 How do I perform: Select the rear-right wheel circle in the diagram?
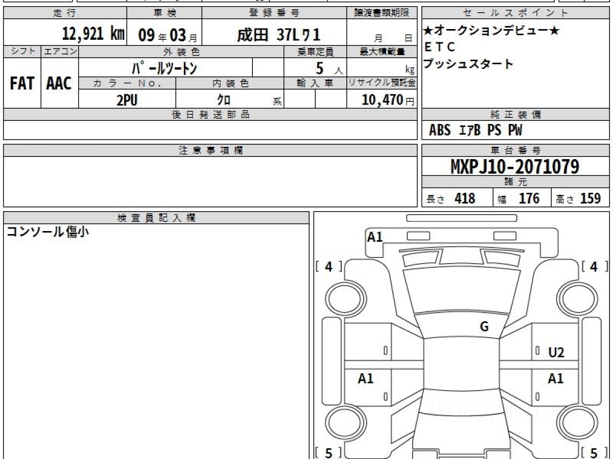coord(575,422)
